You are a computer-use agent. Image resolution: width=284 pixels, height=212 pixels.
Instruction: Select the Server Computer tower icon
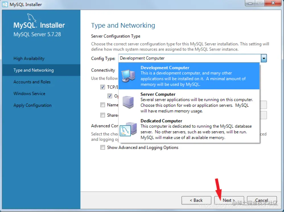coord(128,102)
